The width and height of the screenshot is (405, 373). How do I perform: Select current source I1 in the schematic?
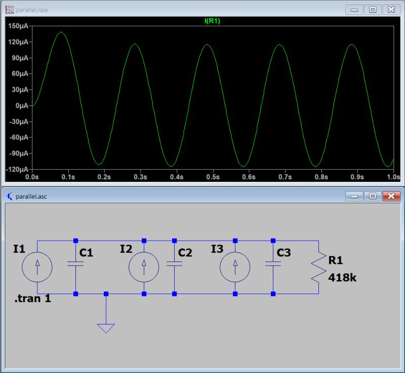pos(38,266)
